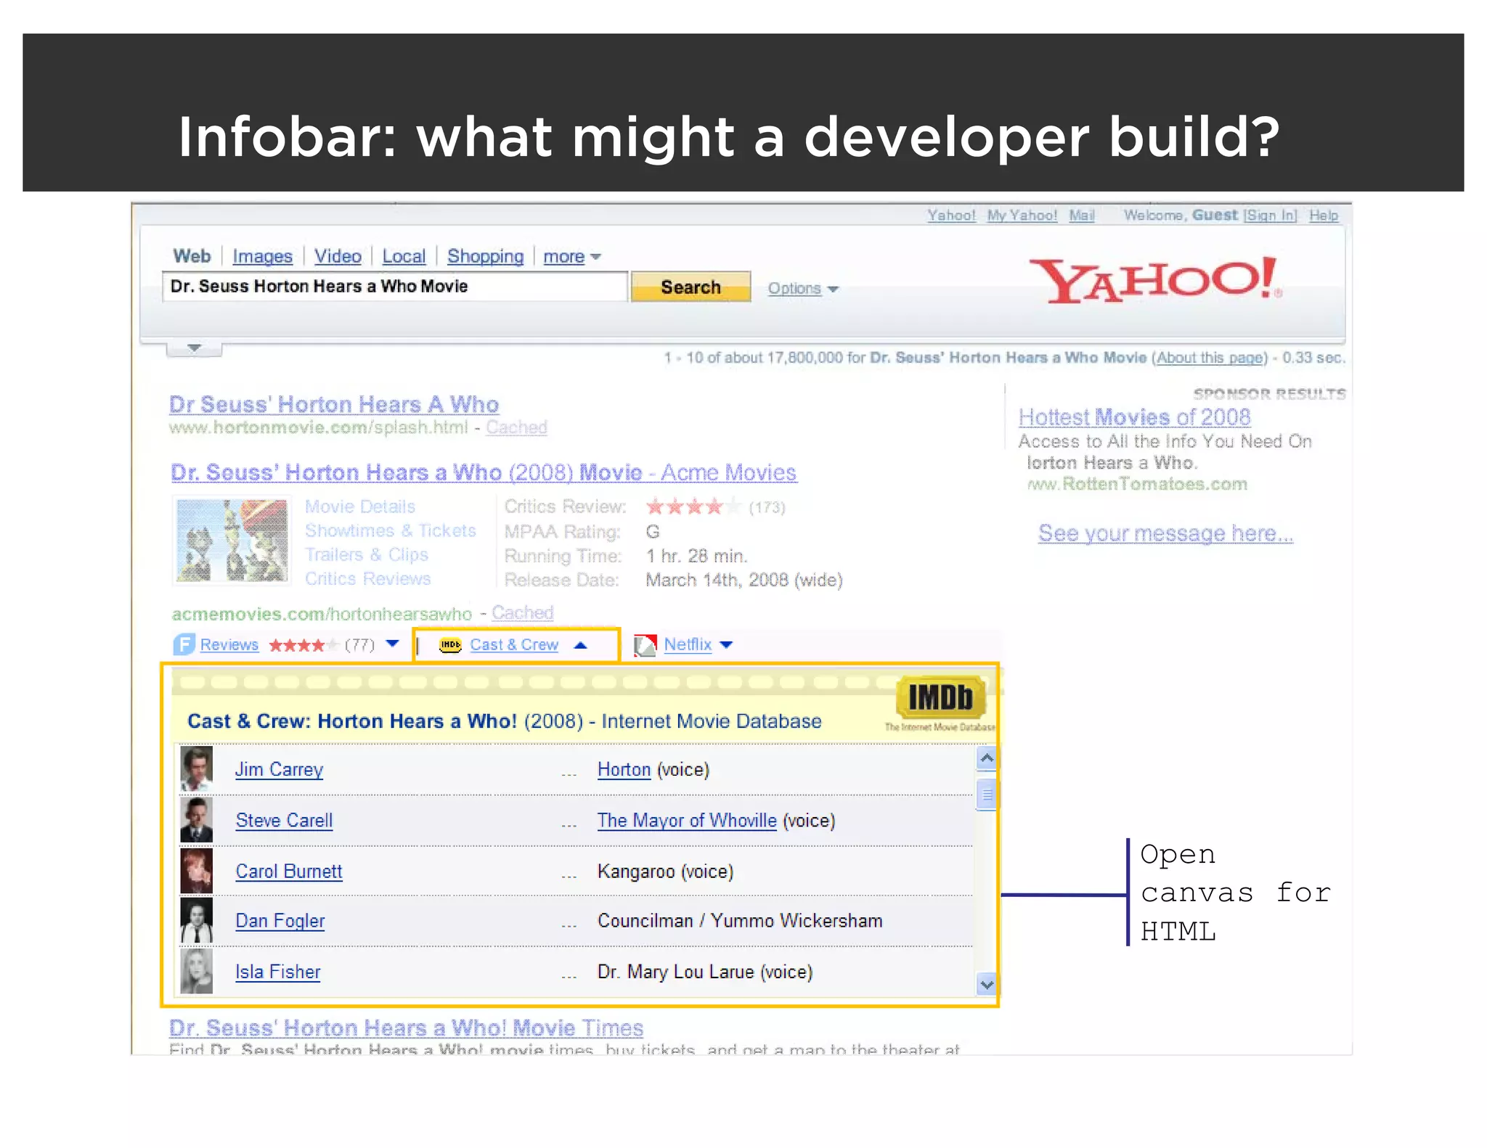Click the Reviews star rating (77)
This screenshot has height=1148, width=1487.
click(x=303, y=644)
